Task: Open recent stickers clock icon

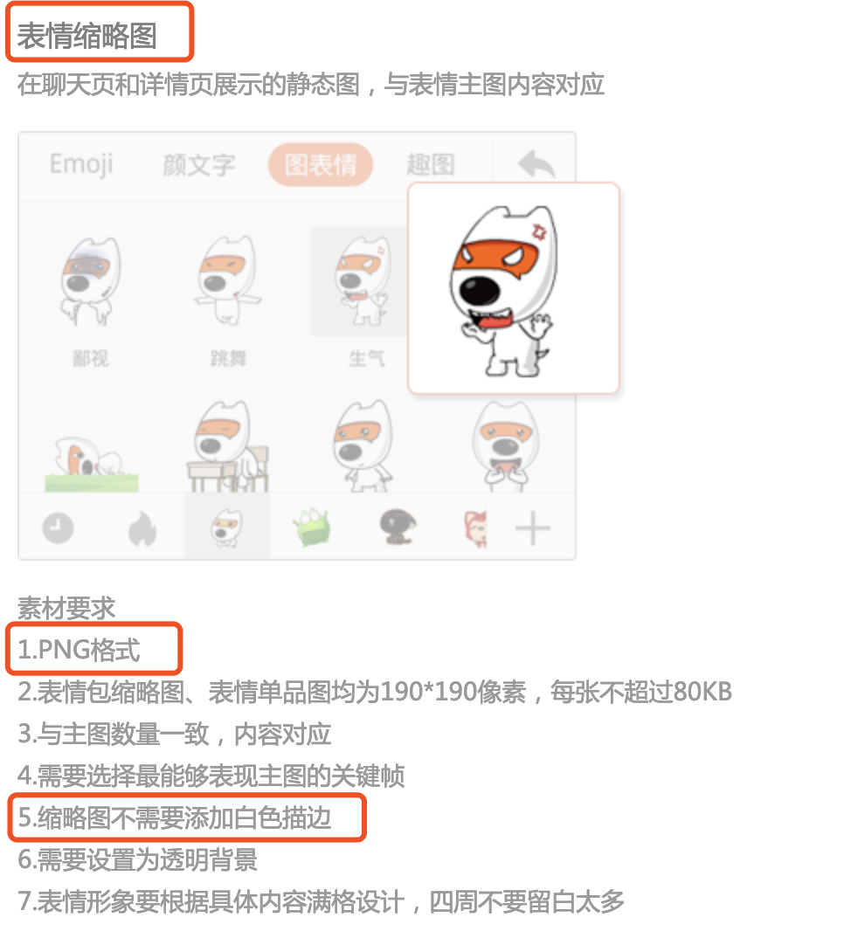Action: click(58, 528)
